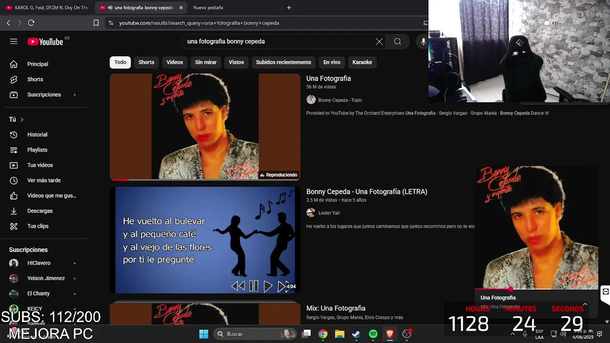Open the taskbar volume control

coord(563,334)
